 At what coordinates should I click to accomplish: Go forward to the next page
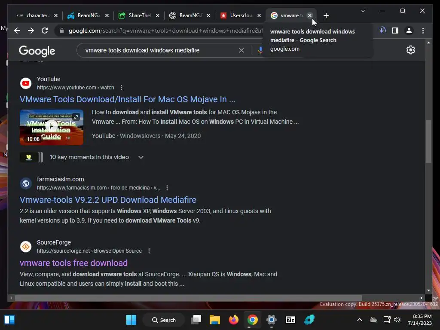tap(31, 31)
